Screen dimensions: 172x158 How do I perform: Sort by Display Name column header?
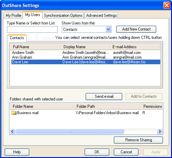(85, 47)
